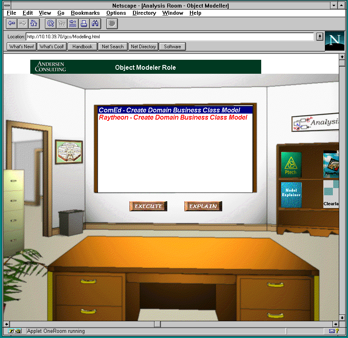Click the Print toolbar icon
Screen dimensions: 348x338
tap(84, 24)
